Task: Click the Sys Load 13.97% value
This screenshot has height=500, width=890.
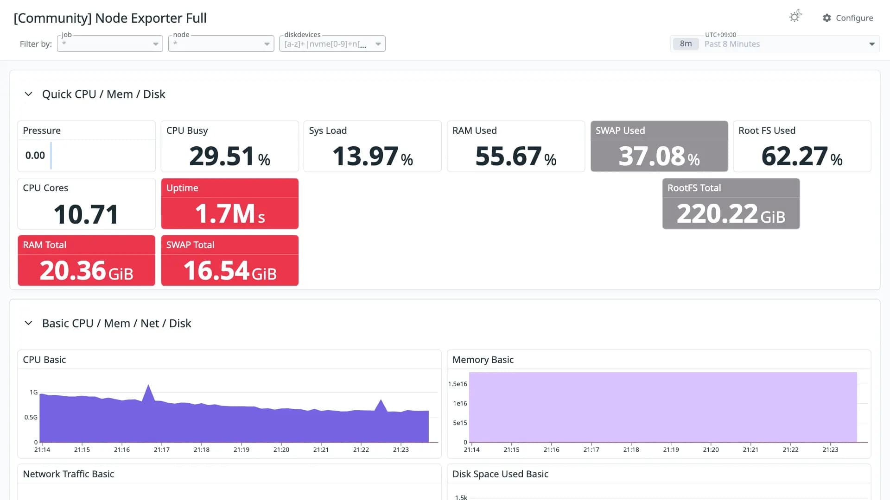Action: 373,156
